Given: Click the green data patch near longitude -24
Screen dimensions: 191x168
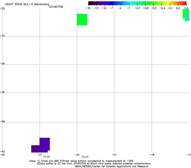Looking at the screenshot, I should point(82,20).
